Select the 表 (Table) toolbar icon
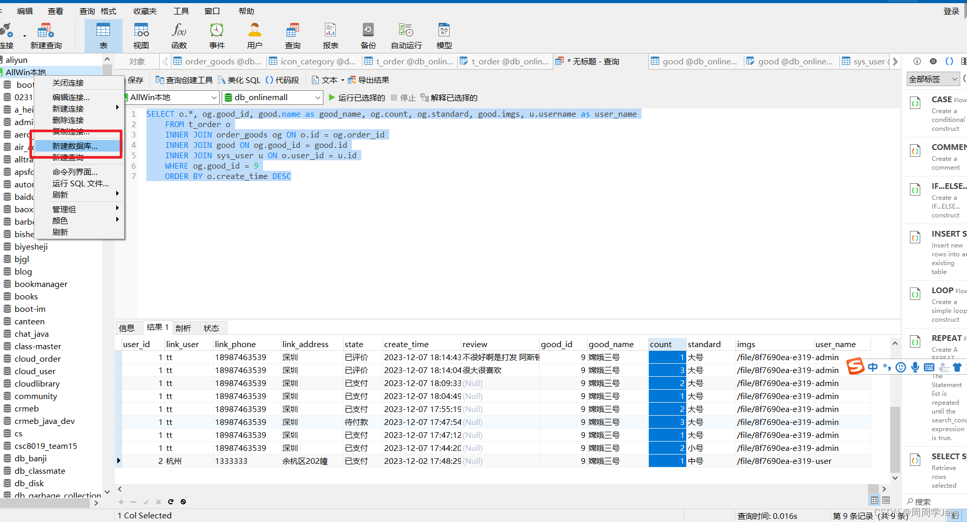 tap(103, 36)
